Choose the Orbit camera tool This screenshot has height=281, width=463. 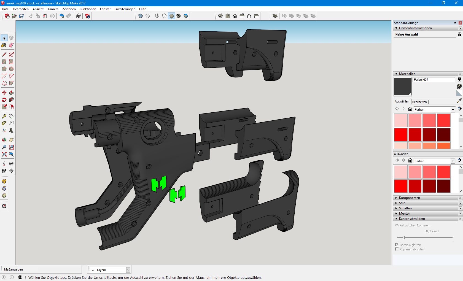4,140
